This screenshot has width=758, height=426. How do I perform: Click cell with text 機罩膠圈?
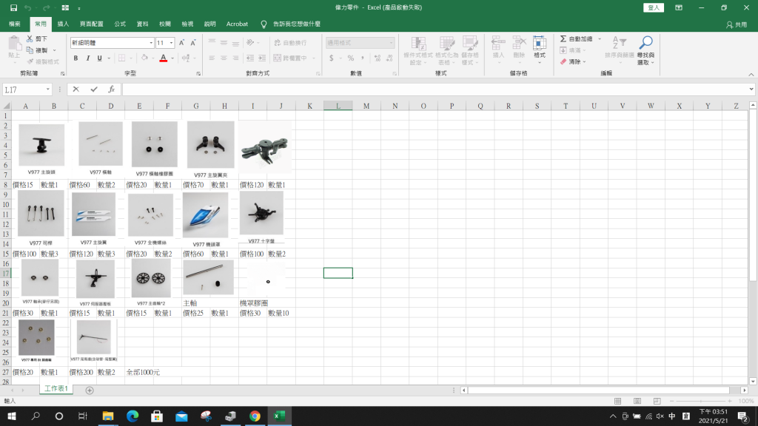click(x=254, y=303)
